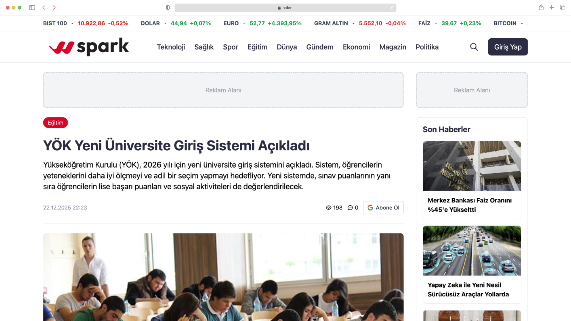
Task: Reload the page with the refresh icon
Action: pos(393,8)
